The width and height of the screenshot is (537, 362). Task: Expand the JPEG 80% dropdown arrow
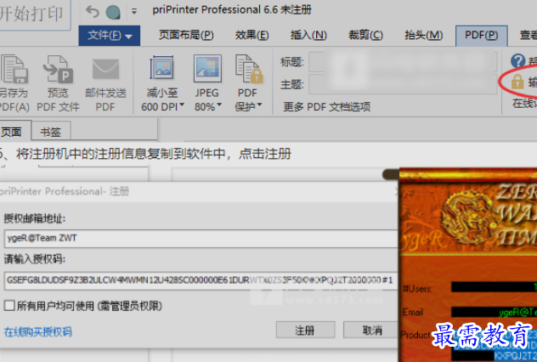tap(219, 105)
